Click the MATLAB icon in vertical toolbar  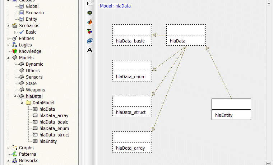point(90,22)
